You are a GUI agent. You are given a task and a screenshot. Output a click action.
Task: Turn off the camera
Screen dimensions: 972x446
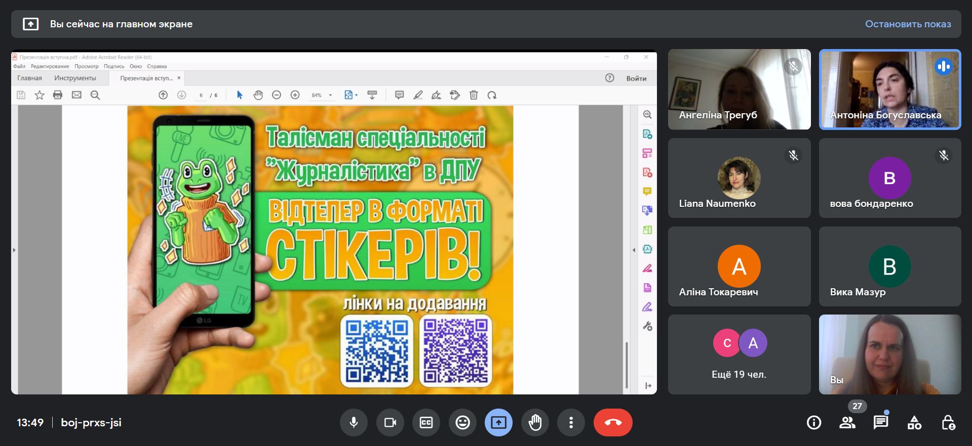click(390, 422)
